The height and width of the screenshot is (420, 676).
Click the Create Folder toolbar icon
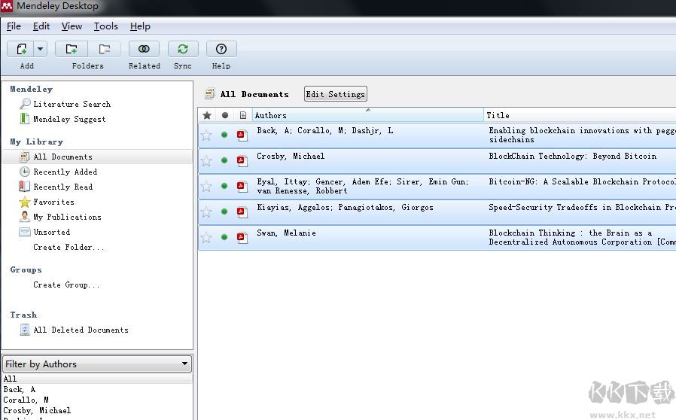coord(72,49)
